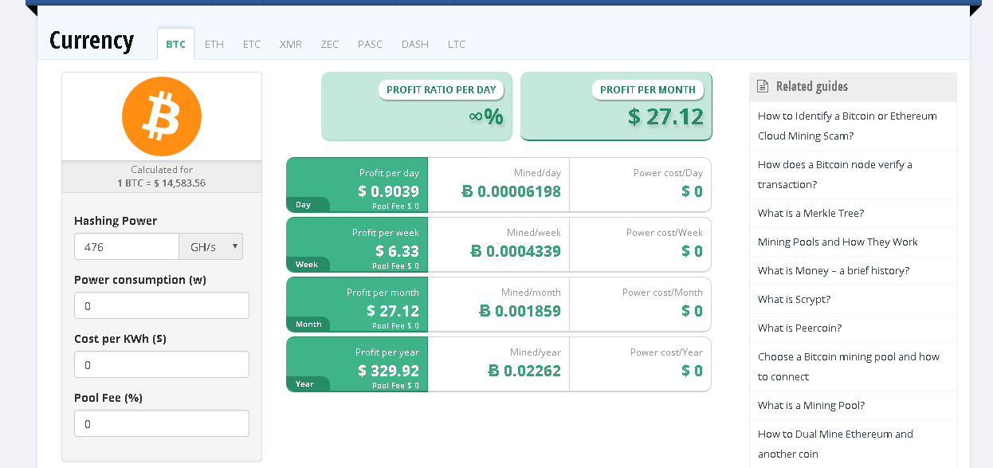Open the Bitcoin or Ethereum Cloud Mining Scam guide
The width and height of the screenshot is (993, 468).
847,126
